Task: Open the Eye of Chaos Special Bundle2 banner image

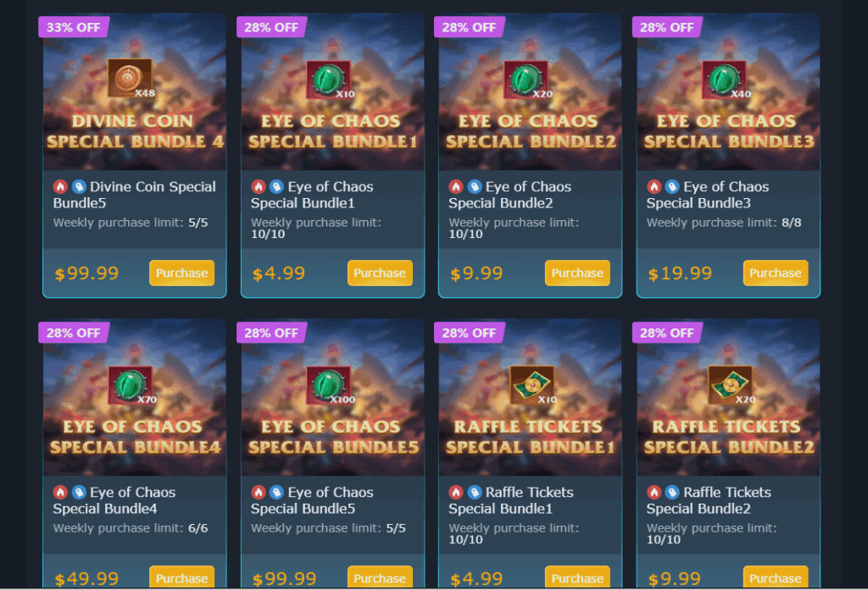Action: (x=531, y=92)
